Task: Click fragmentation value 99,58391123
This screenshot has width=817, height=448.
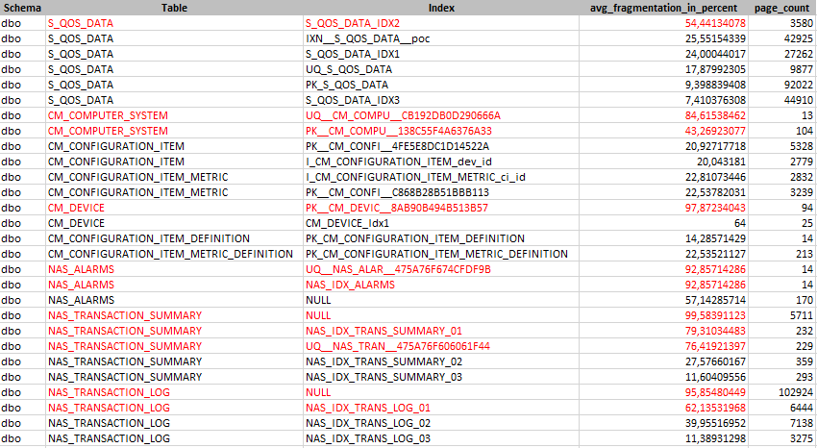Action: 663,315
